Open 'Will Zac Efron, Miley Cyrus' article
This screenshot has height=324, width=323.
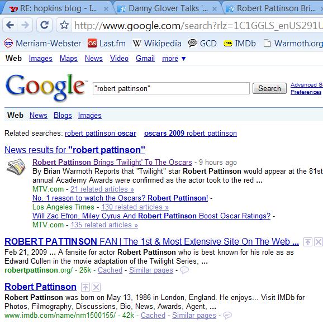pyautogui.click(x=151, y=216)
